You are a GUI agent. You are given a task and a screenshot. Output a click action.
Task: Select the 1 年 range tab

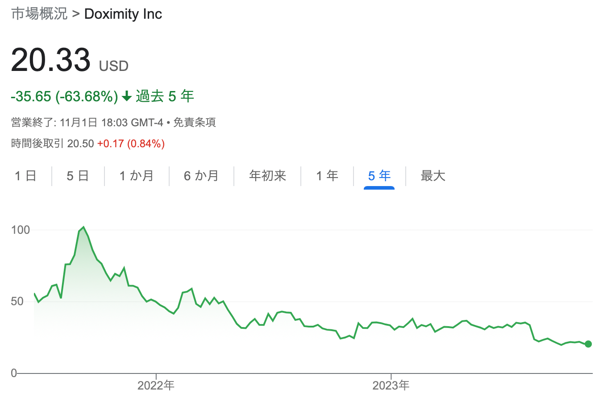[327, 176]
